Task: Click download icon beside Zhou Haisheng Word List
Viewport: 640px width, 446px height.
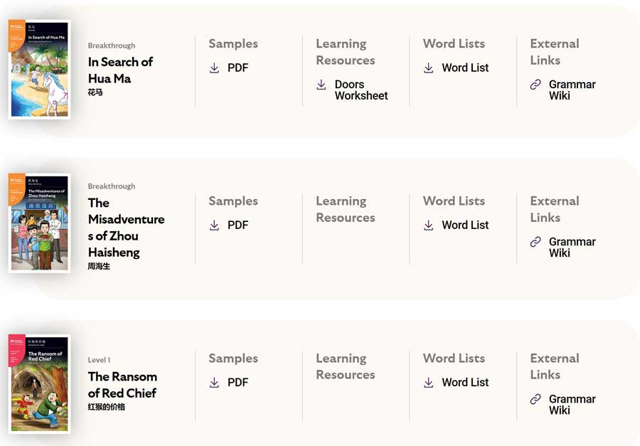Action: click(x=428, y=225)
